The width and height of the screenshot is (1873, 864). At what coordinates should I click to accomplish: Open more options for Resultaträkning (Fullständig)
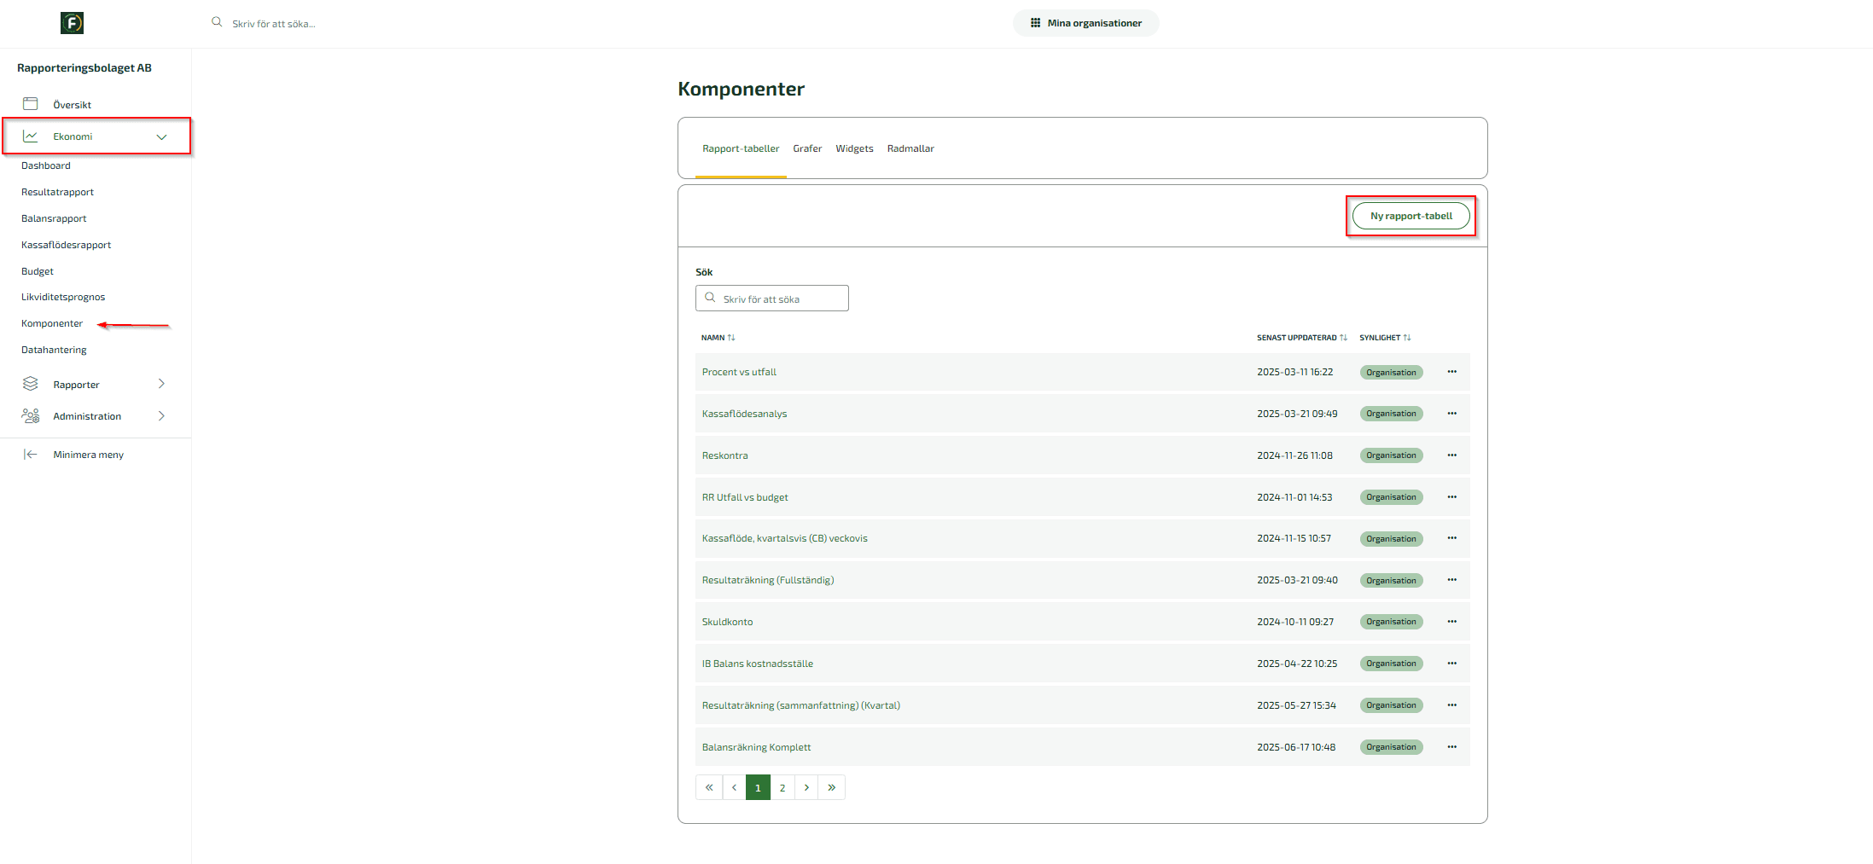click(1452, 580)
